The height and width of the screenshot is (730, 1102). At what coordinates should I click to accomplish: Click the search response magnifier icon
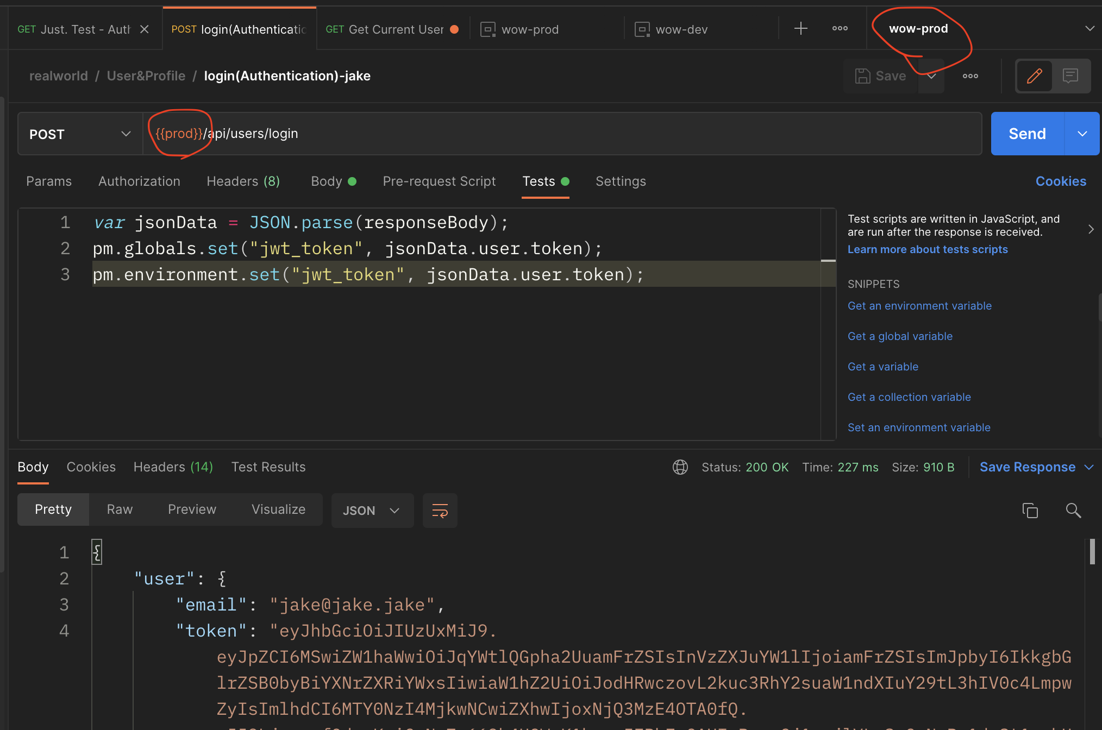[x=1073, y=511]
